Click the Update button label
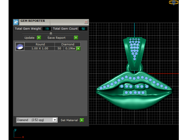This screenshot has width=187, height=140. (30, 38)
